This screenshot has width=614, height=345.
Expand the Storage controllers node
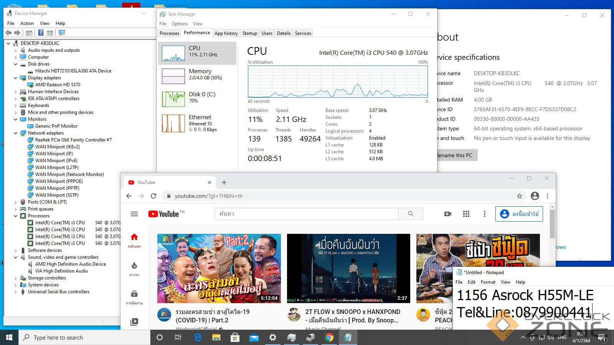point(16,278)
